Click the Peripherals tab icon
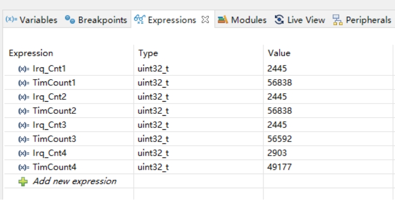The width and height of the screenshot is (395, 200). point(336,21)
